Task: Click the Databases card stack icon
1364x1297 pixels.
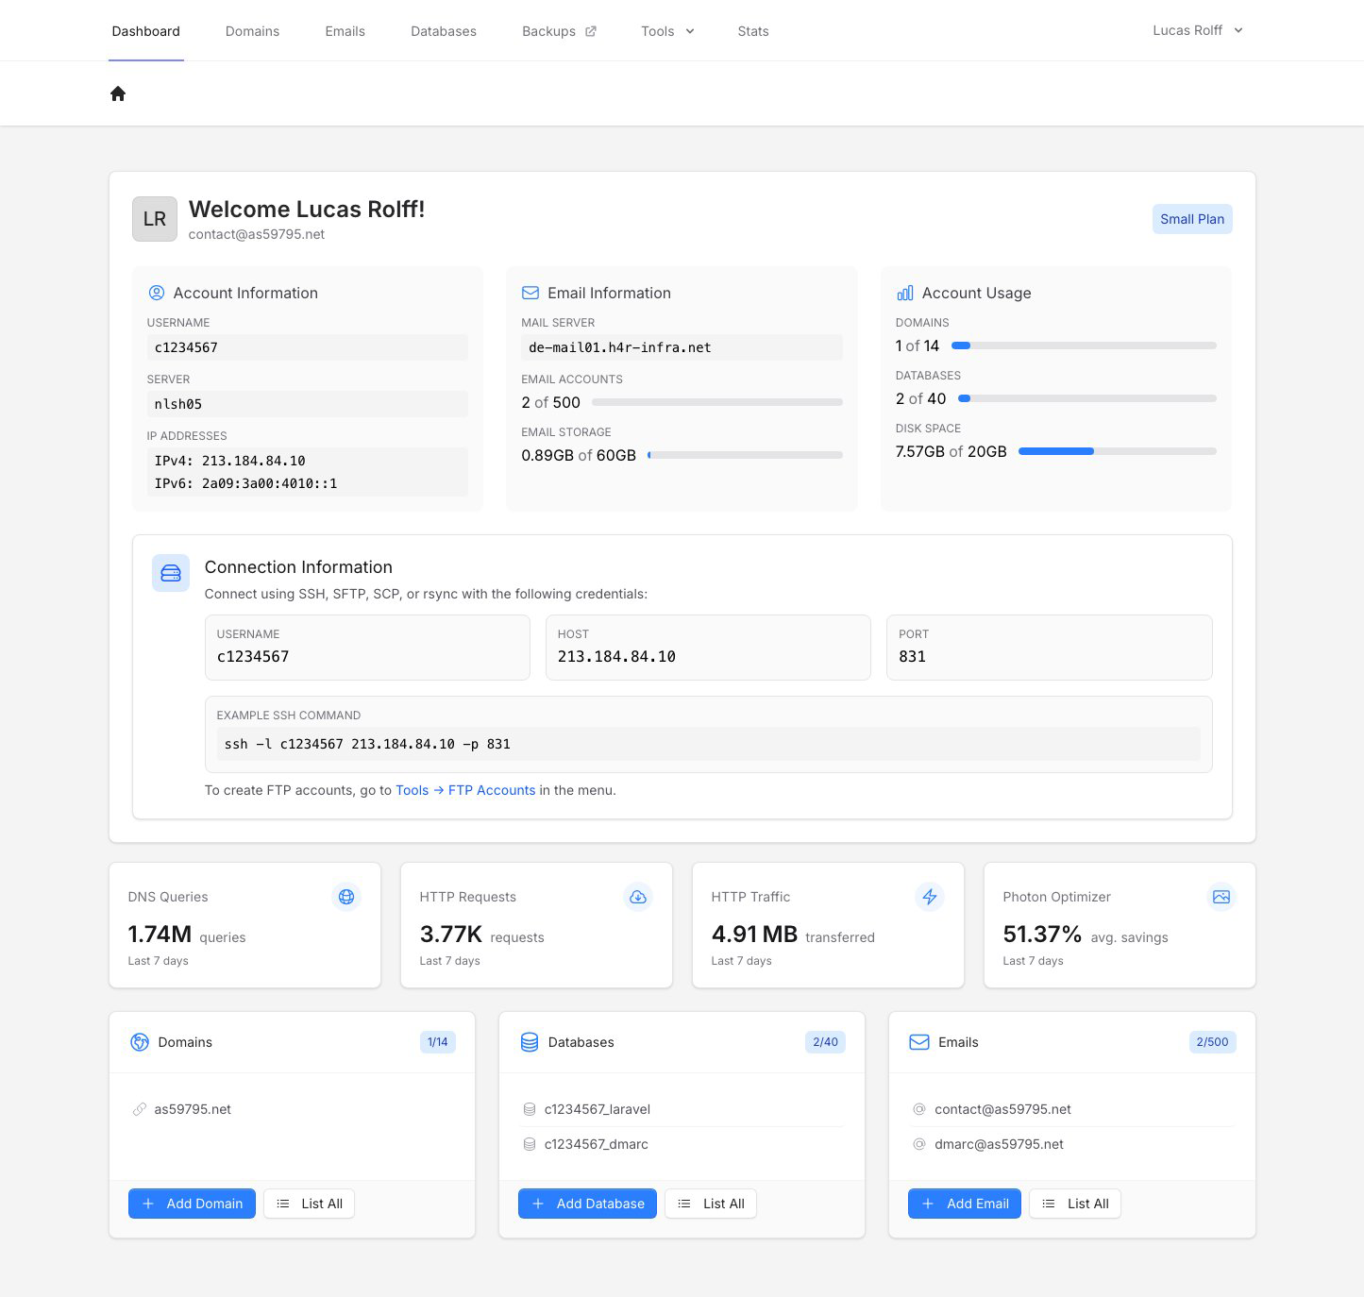Action: click(x=530, y=1042)
